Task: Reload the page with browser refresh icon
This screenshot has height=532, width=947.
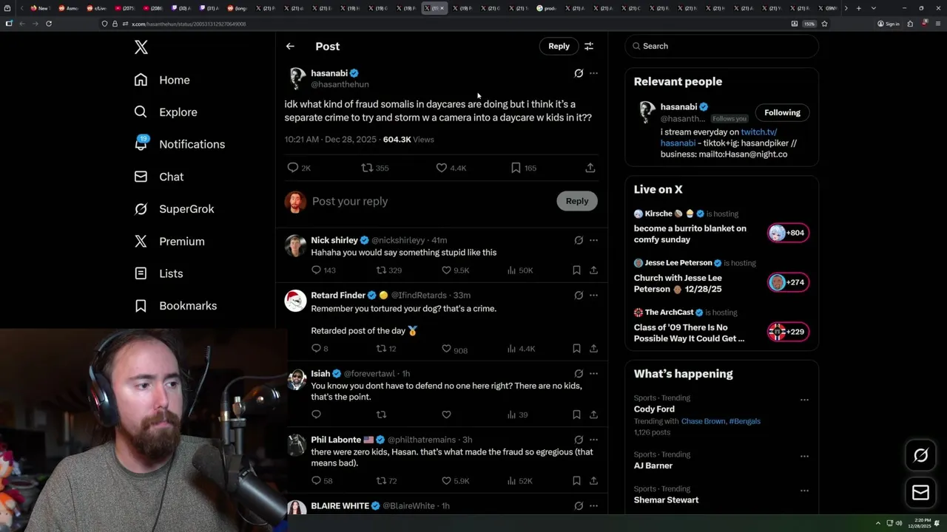Action: 49,24
